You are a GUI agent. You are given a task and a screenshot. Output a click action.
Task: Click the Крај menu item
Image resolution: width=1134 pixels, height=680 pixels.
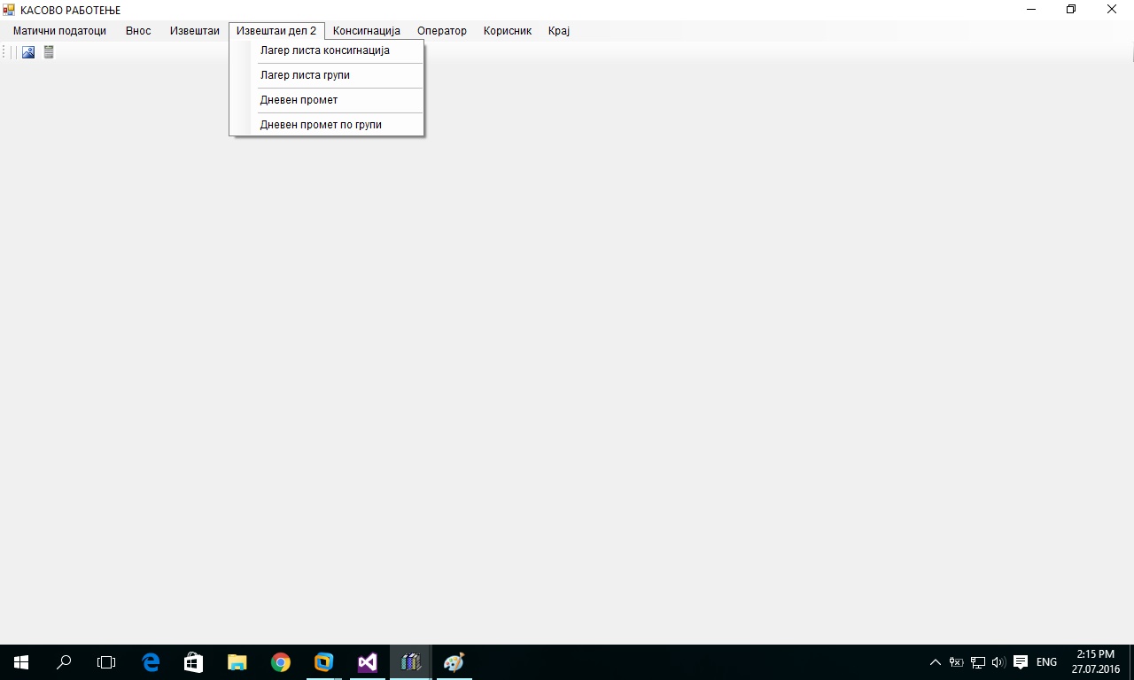[x=558, y=31]
